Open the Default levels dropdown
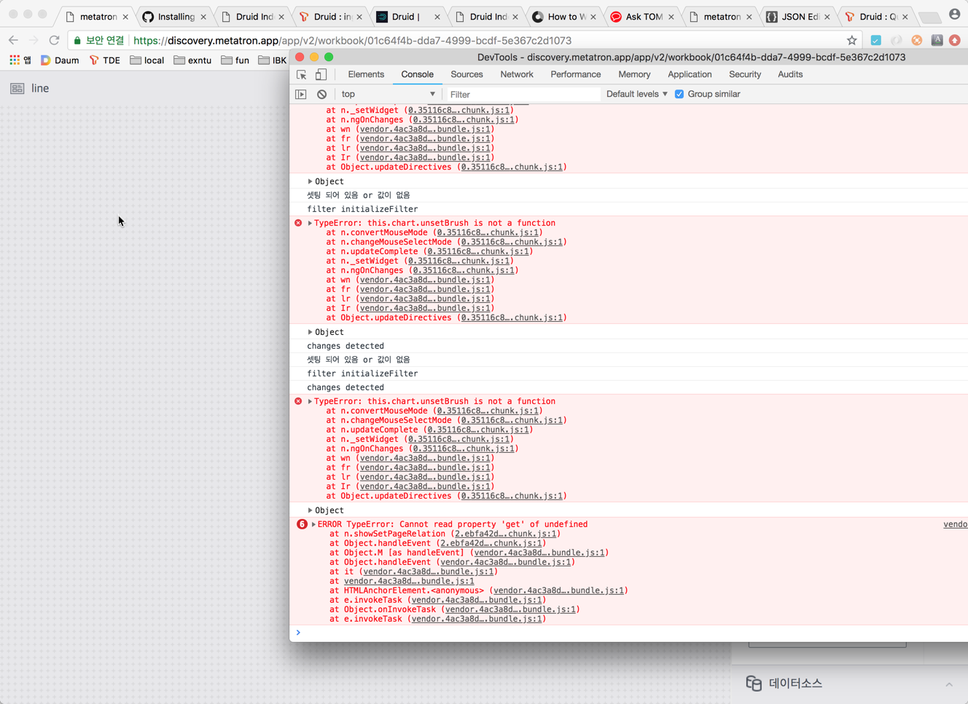The image size is (968, 704). [x=637, y=94]
